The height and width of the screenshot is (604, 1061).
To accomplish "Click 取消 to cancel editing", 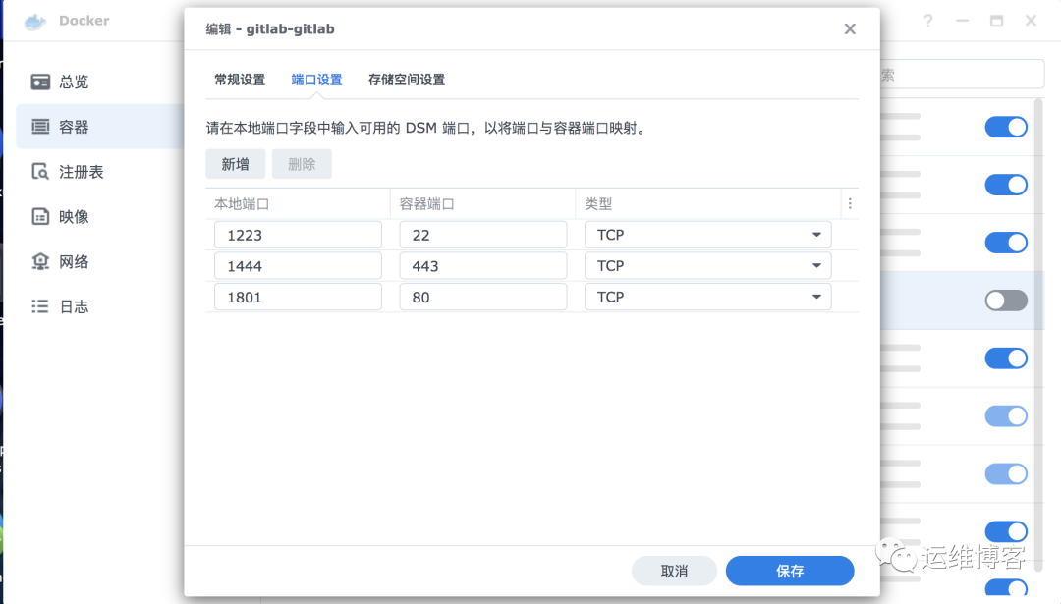I will point(674,571).
